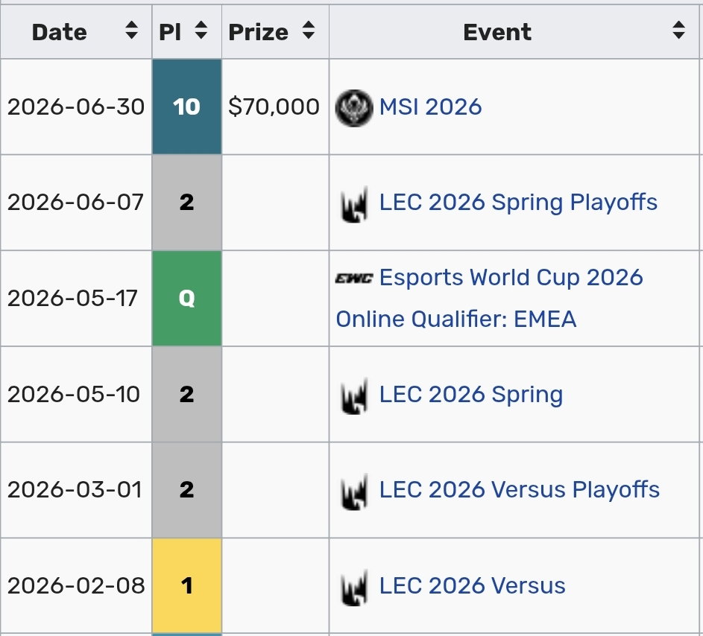Click the teal 10th place cell
This screenshot has width=703, height=636.
tap(187, 106)
